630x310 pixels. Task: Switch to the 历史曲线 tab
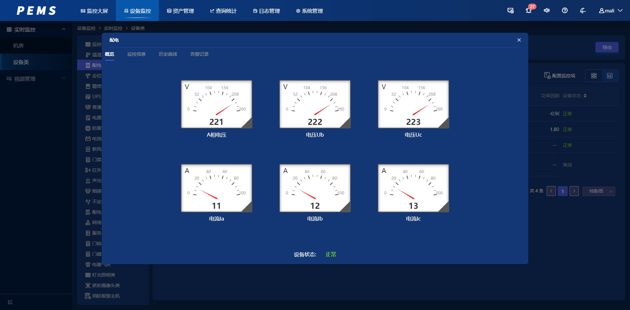(x=168, y=54)
